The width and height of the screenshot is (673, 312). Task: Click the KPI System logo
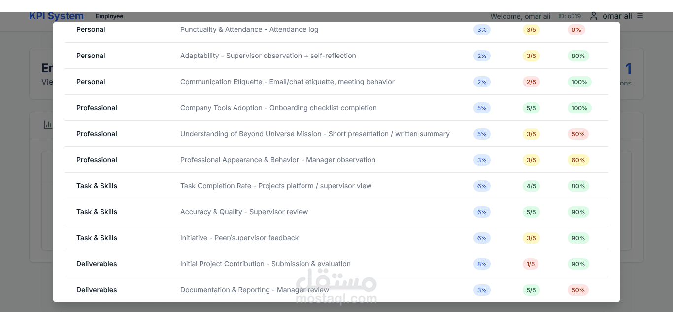[56, 16]
